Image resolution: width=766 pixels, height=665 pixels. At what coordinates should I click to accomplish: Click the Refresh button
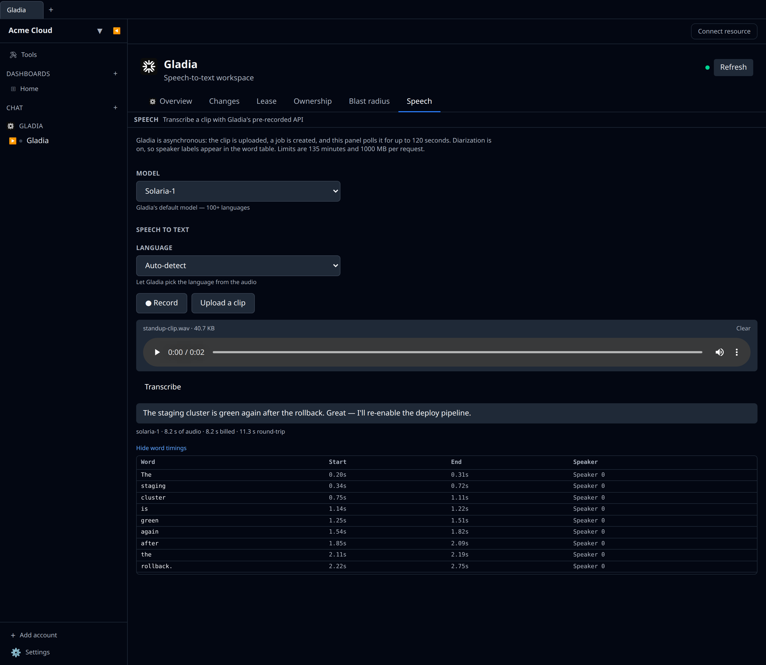point(733,67)
